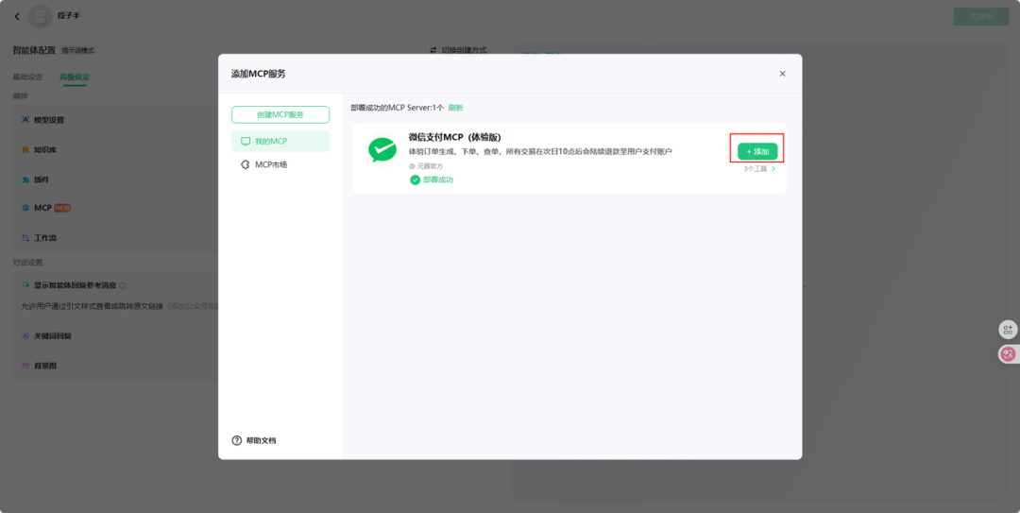Viewport: 1020px width, 513px height.
Task: Click the floating grid icon on right edge
Action: [1008, 329]
